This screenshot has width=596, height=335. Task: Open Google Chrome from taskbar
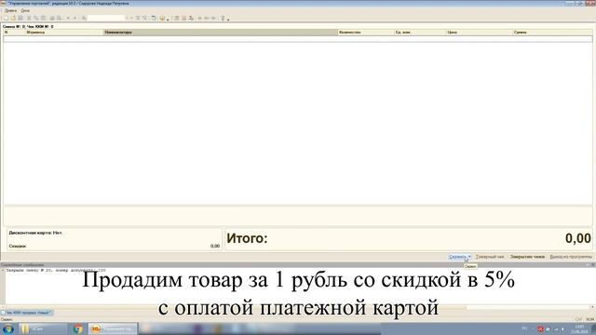coord(78,328)
